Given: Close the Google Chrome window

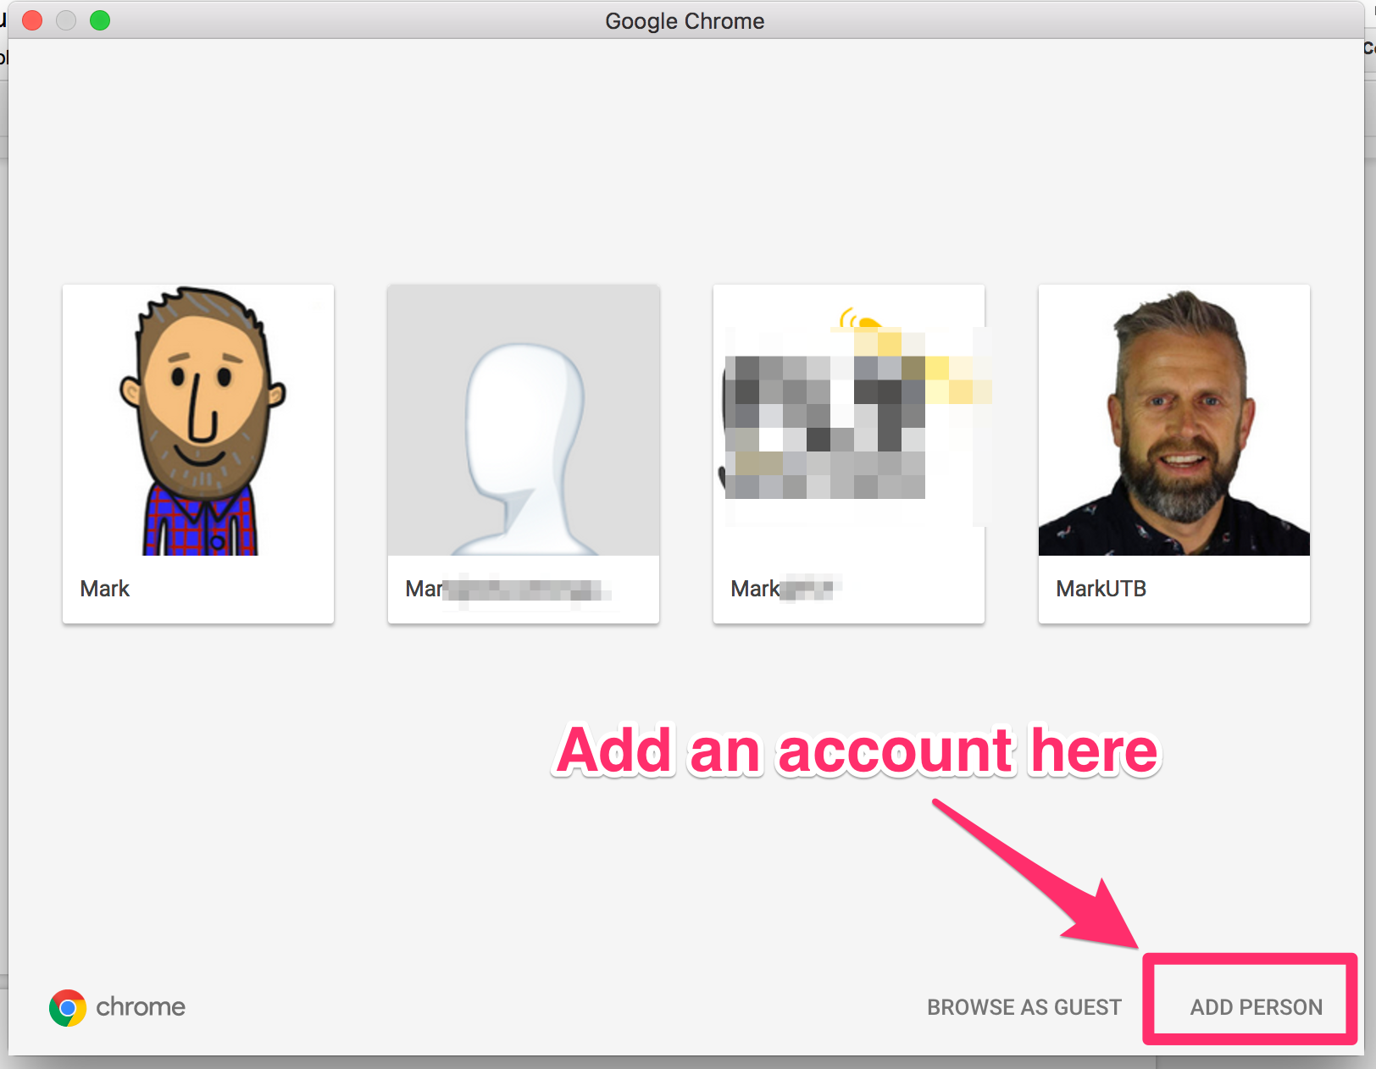Looking at the screenshot, I should coord(32,20).
